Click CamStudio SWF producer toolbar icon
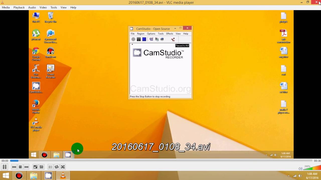Viewport: 321px width, 180px height. [162, 39]
